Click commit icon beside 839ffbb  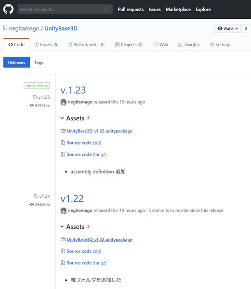click(x=31, y=105)
